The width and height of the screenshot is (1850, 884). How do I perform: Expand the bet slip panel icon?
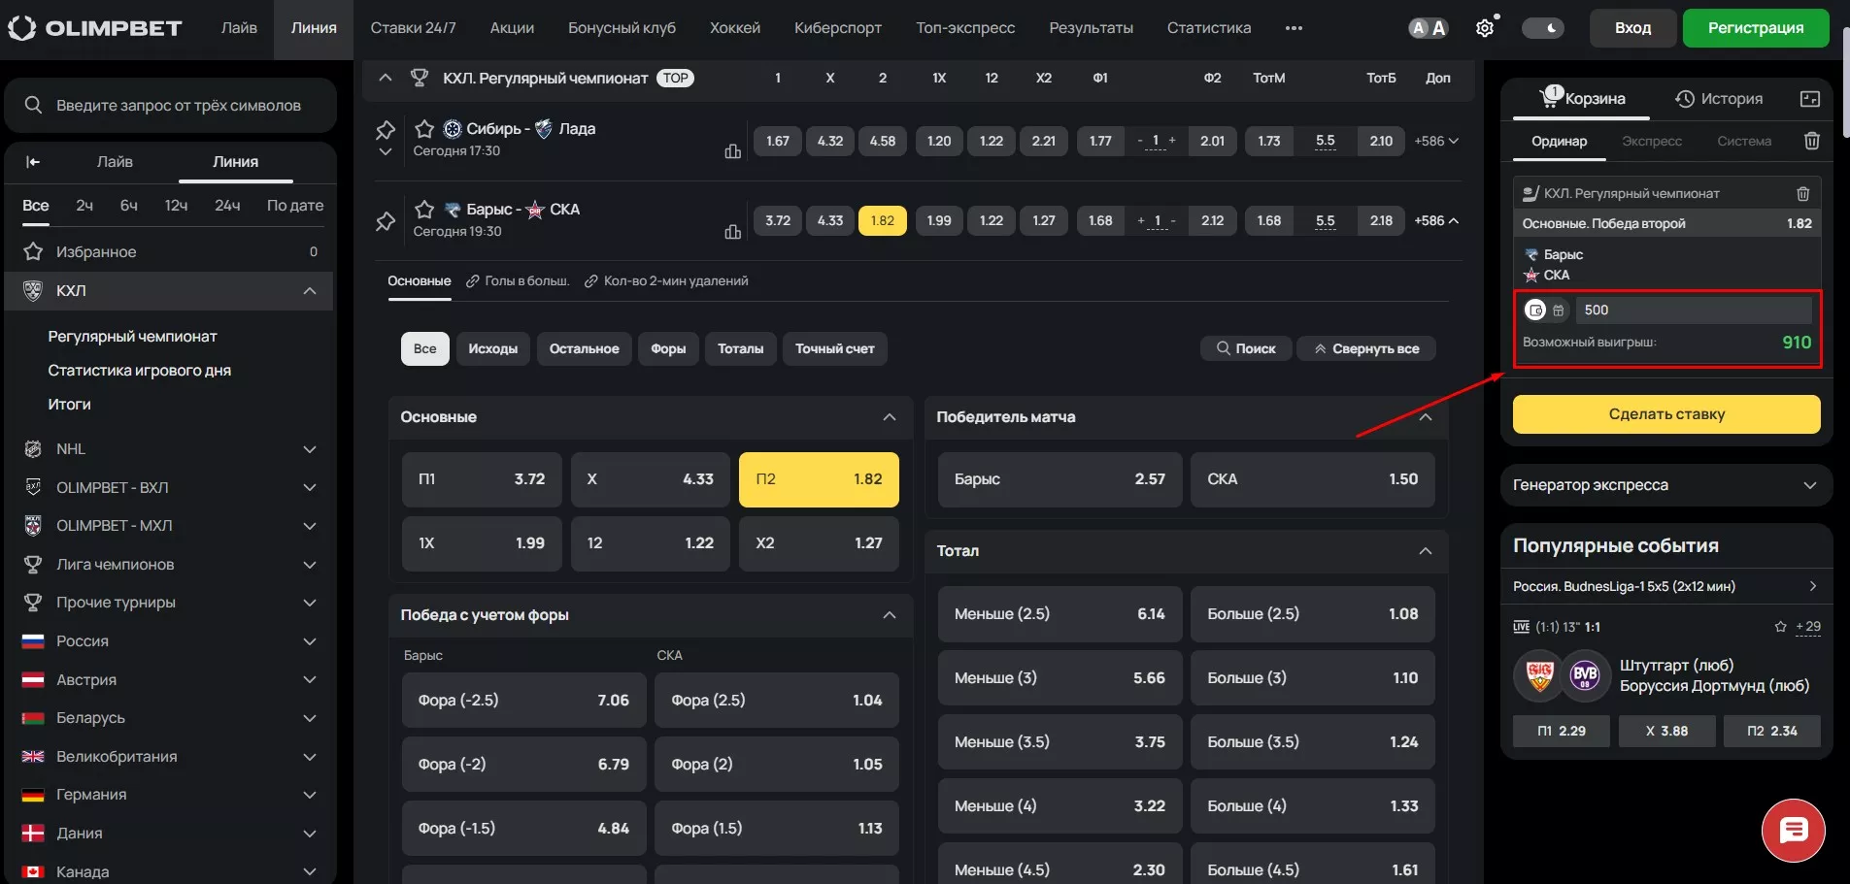(1809, 99)
